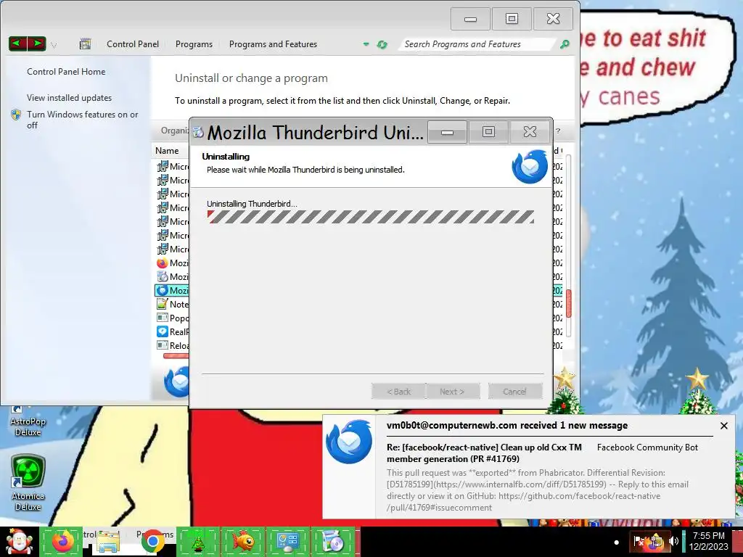Focus the Search Programs and Features field
The image size is (743, 557).
click(476, 44)
